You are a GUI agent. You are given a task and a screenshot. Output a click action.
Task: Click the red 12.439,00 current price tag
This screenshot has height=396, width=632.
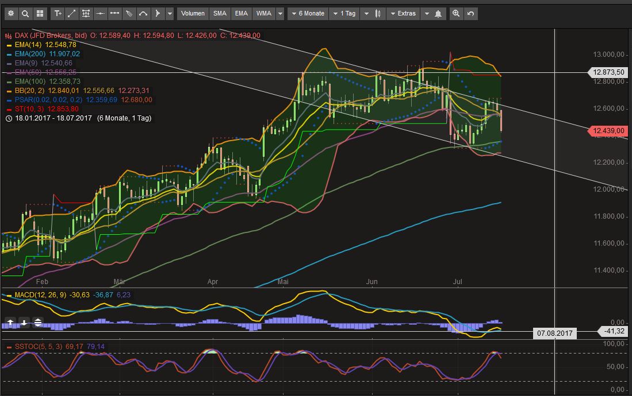click(x=608, y=131)
